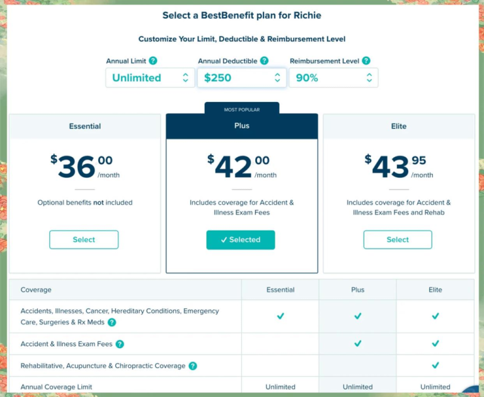
Task: Click the Plus plan card header
Action: [x=242, y=126]
